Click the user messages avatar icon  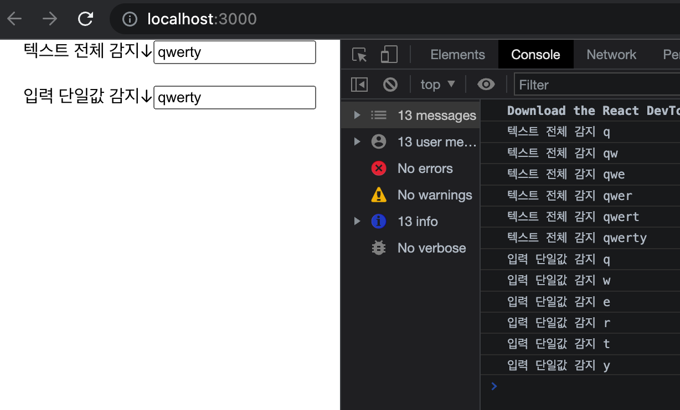(379, 141)
